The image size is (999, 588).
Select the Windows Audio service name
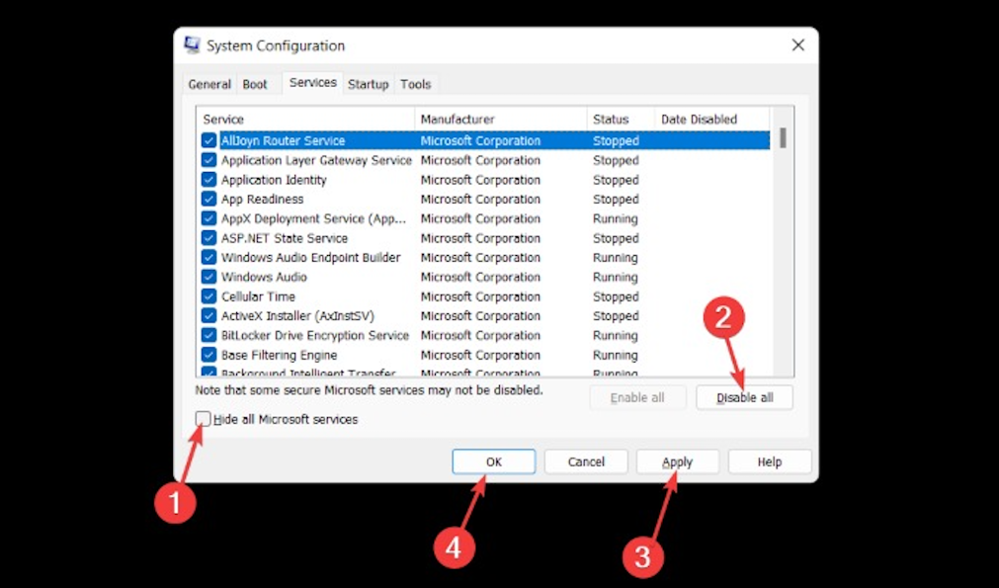pyautogui.click(x=264, y=277)
